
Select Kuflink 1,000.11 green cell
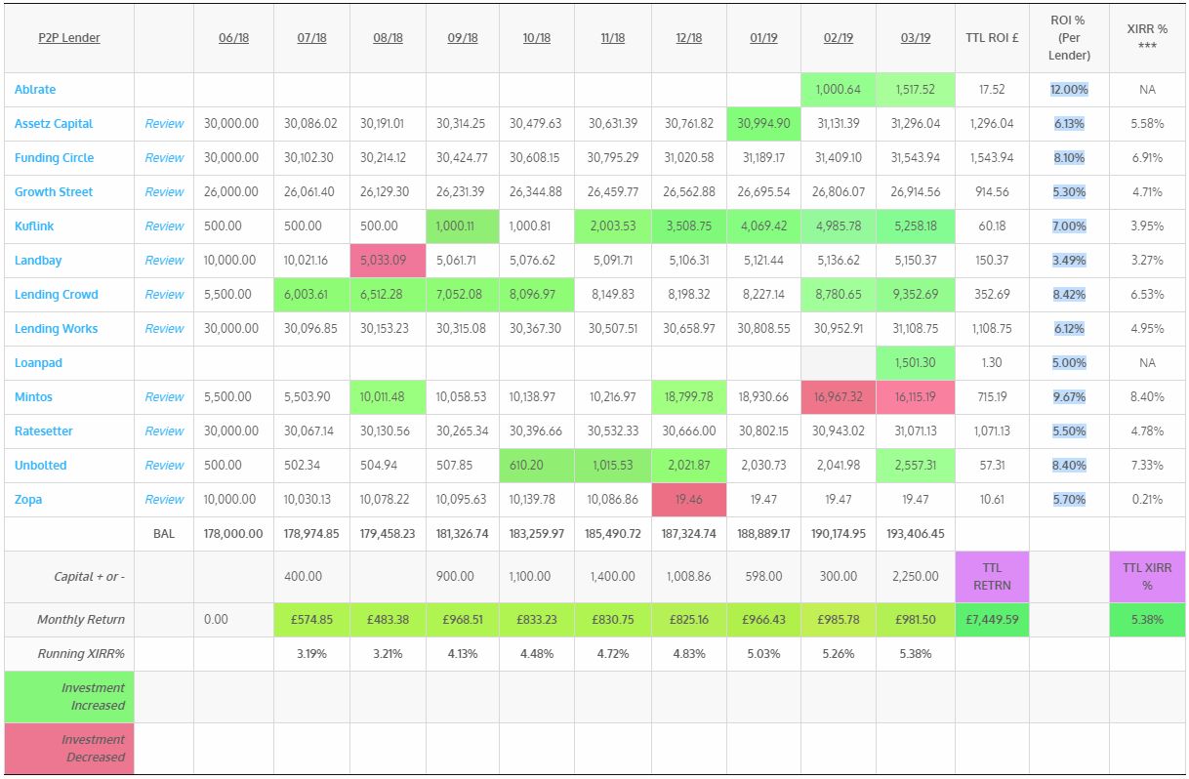point(463,226)
